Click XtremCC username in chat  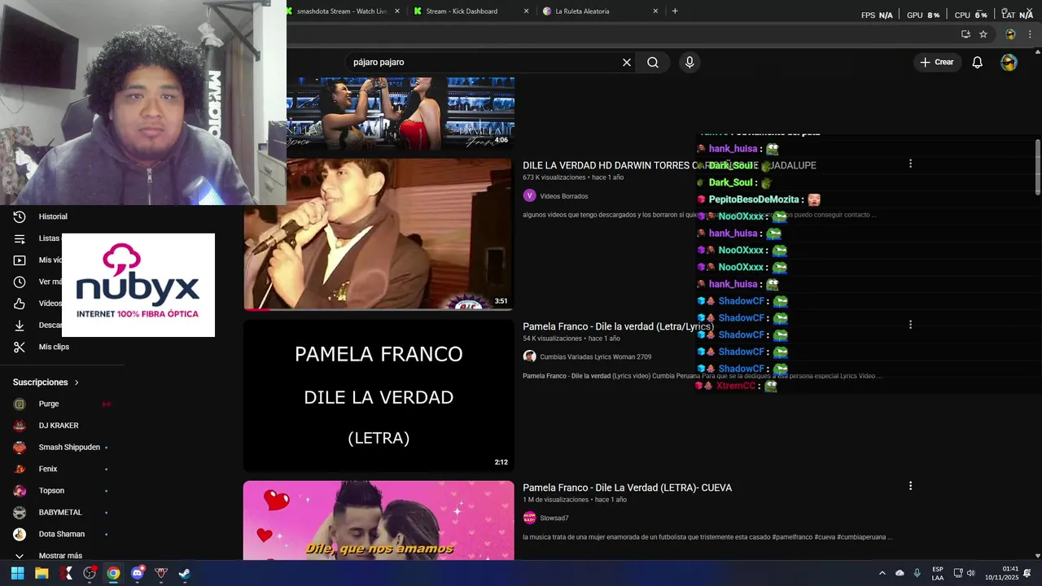(736, 386)
